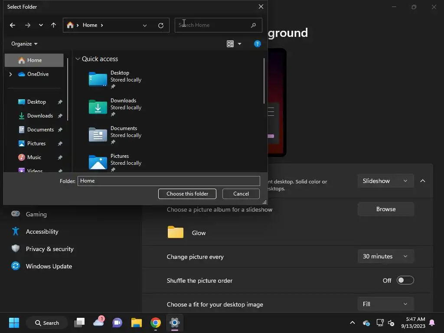Open Chat app on taskbar
Viewport: 444px width, 333px height.
point(117,323)
